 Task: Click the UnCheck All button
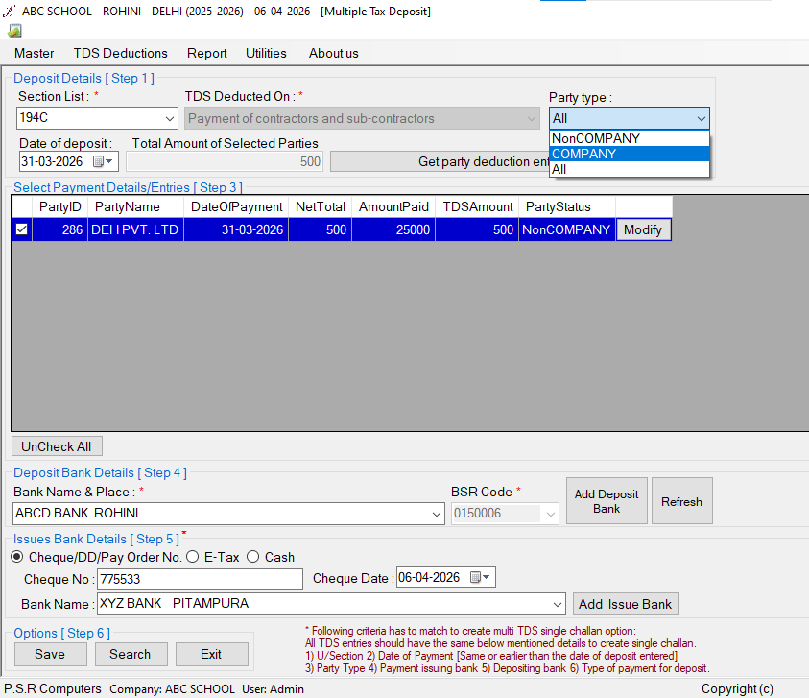pos(57,446)
